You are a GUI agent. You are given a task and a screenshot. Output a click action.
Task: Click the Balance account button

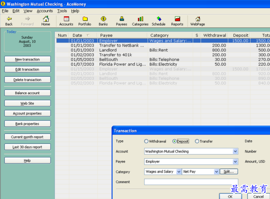coord(28,93)
